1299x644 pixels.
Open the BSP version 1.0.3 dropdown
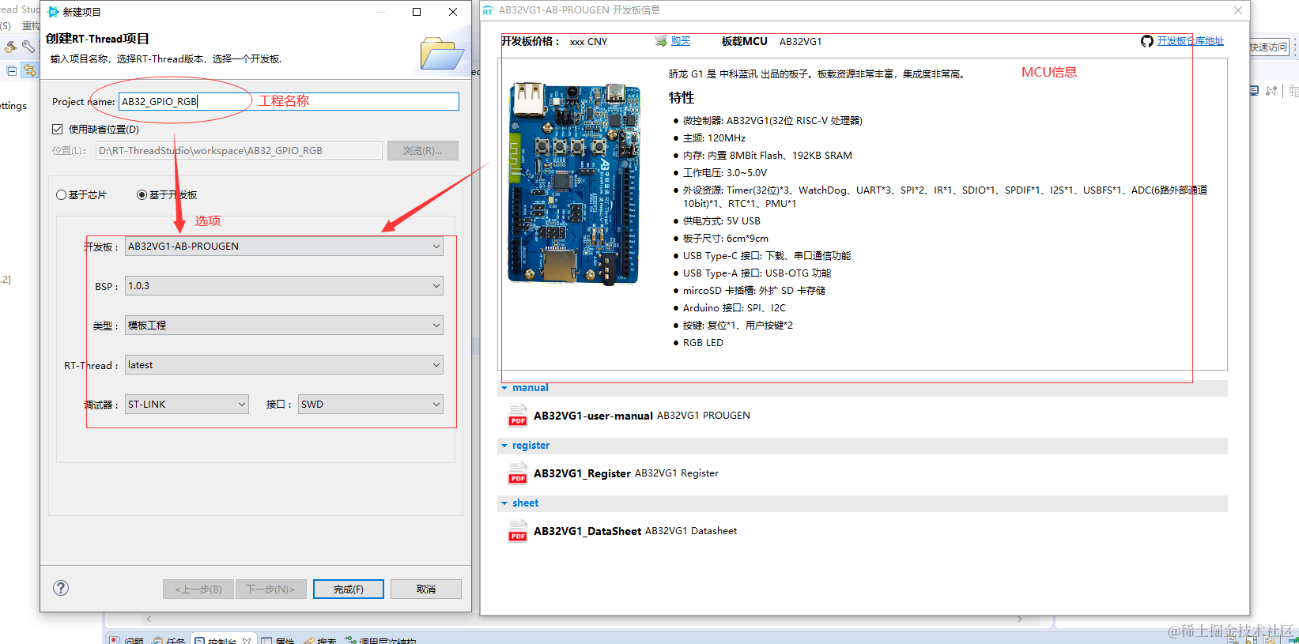click(284, 286)
